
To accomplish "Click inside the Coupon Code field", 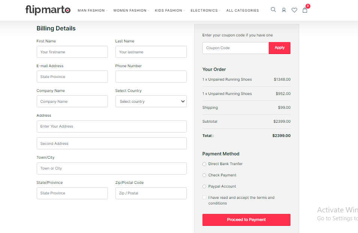I will tap(235, 48).
